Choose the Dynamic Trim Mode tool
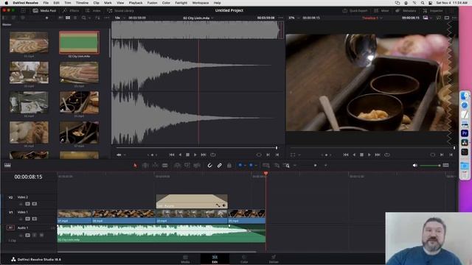The image size is (472, 265). pyautogui.click(x=155, y=165)
